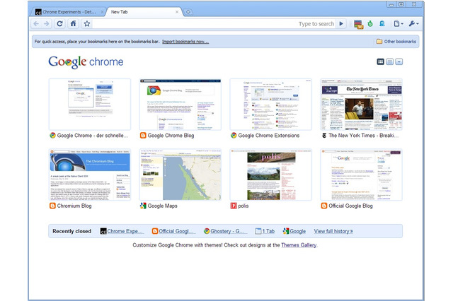Click the blue ghost extension icon
Screen dimensions: 453x301
point(382,23)
